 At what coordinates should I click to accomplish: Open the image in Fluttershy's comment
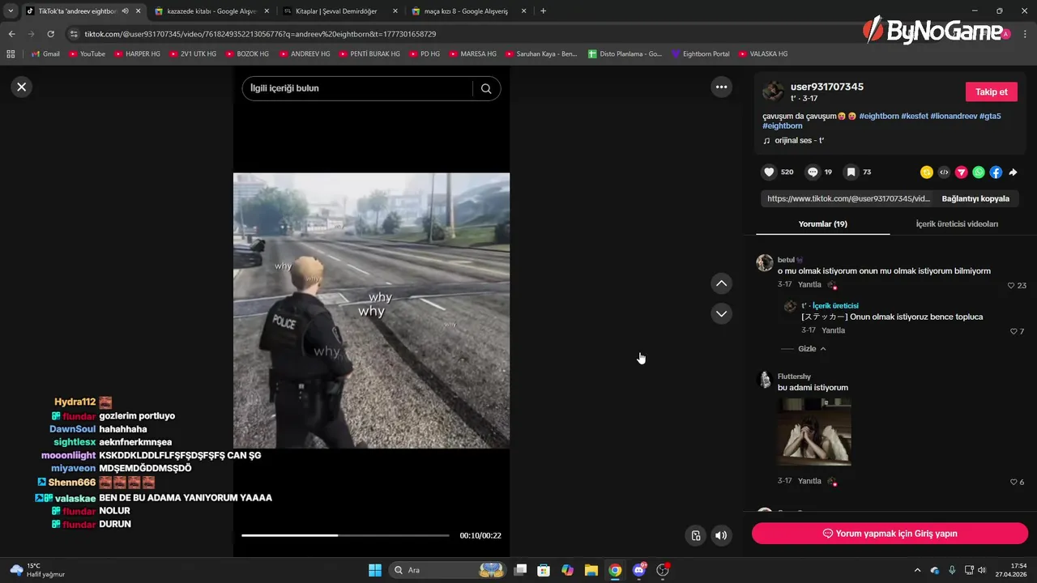814,432
